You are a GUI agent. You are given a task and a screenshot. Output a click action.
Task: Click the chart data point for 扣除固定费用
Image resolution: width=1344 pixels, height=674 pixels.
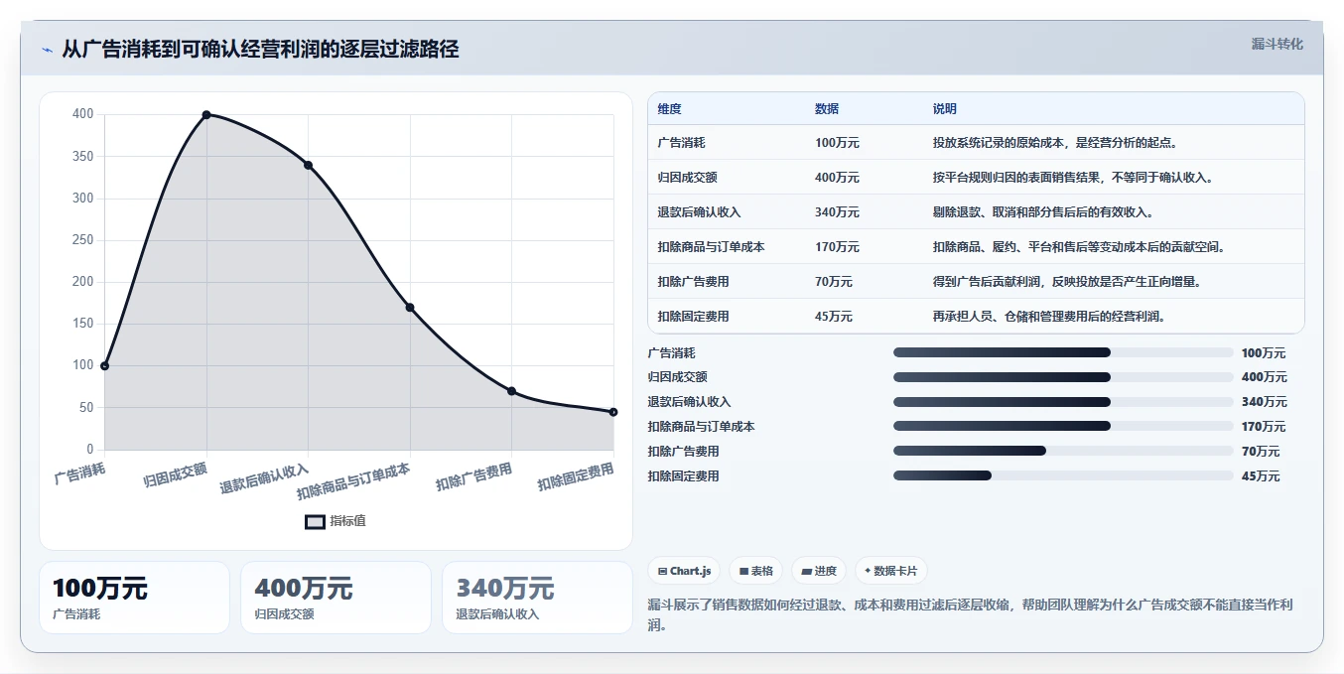[x=613, y=412]
